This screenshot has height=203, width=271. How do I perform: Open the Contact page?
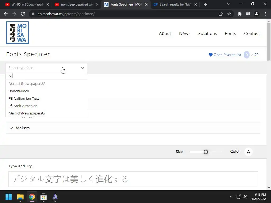(x=252, y=34)
